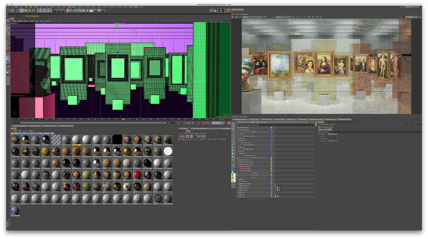Viewport: 428px width, 239px height.
Task: Select the Mona Lisa material thumbnail
Action: click(x=25, y=151)
